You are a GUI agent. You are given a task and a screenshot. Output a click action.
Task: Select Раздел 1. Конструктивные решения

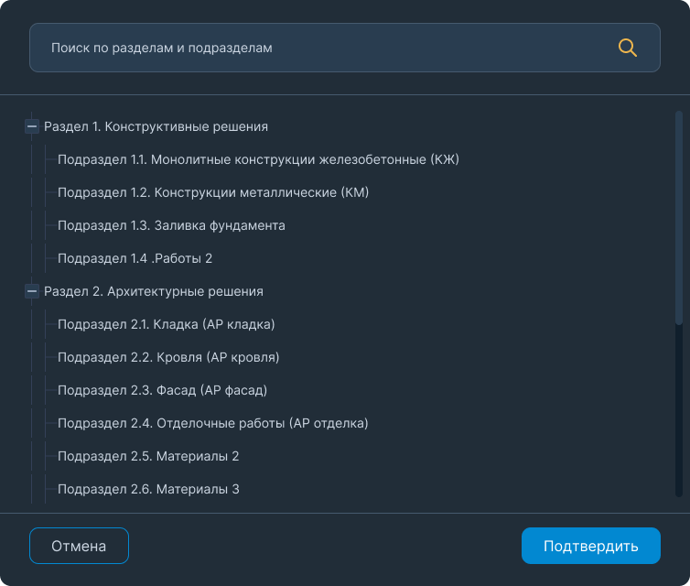tap(156, 127)
